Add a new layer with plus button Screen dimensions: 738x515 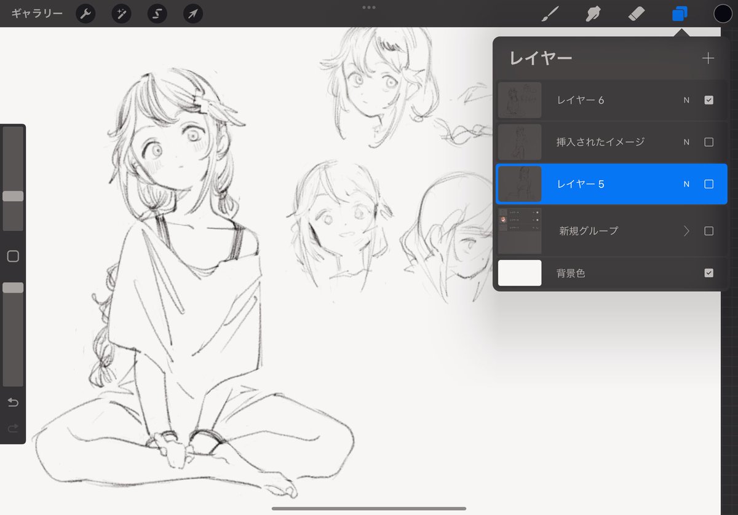coord(708,58)
